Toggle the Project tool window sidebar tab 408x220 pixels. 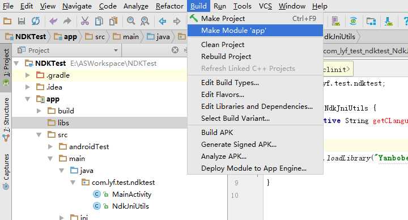coord(6,67)
